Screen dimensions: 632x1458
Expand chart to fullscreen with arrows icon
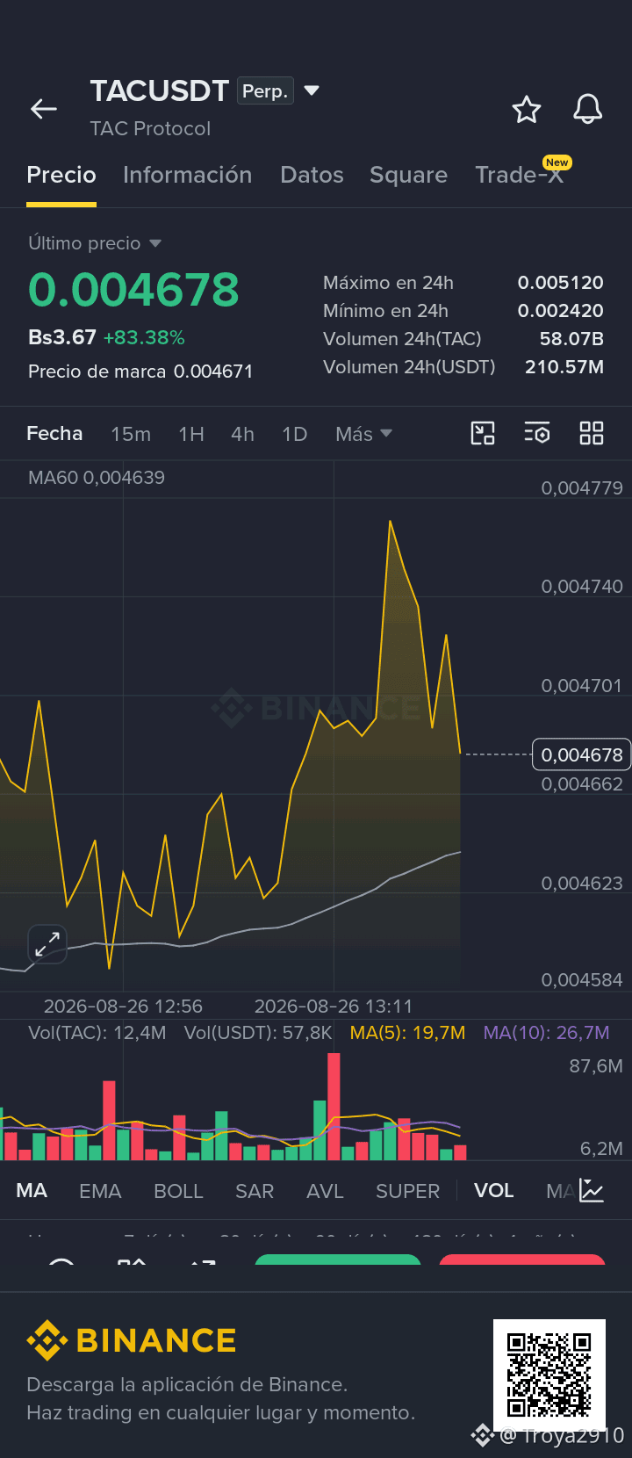coord(47,944)
